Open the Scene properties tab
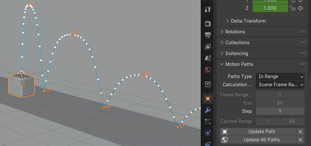Viewport: 311px width, 146px height. click(x=208, y=58)
